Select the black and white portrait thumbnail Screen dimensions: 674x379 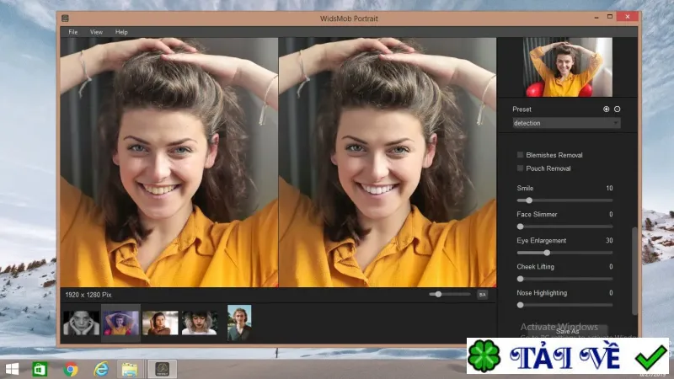coord(81,323)
